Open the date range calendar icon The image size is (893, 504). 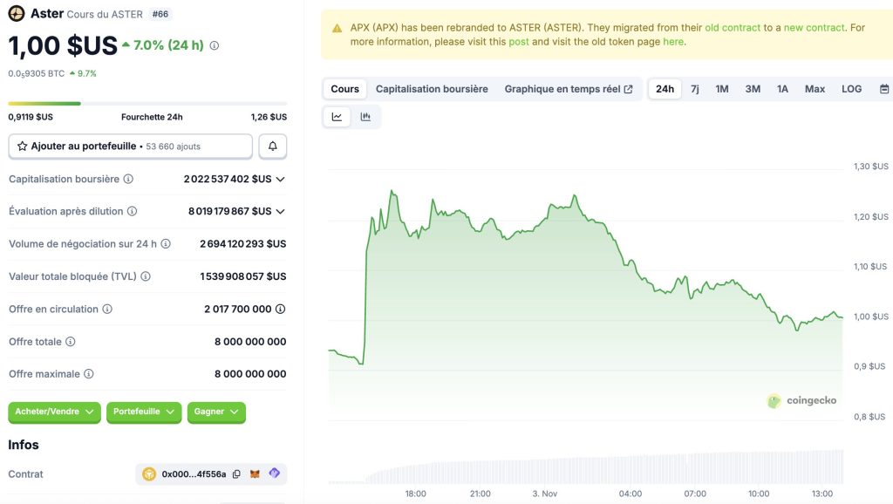click(884, 88)
